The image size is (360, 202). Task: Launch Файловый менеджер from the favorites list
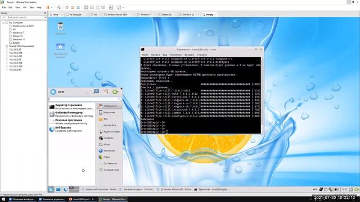[x=71, y=114]
